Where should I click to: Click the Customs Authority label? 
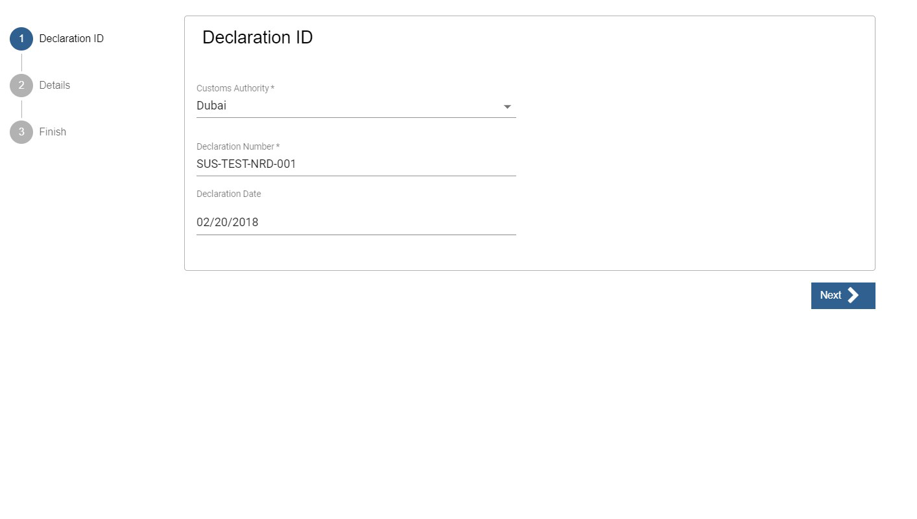(235, 88)
